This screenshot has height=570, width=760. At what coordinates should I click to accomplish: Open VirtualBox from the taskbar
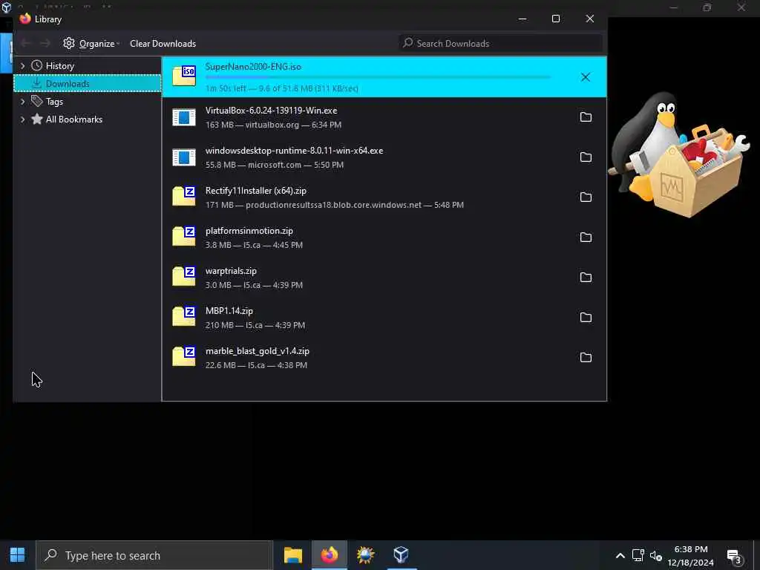pyautogui.click(x=401, y=555)
